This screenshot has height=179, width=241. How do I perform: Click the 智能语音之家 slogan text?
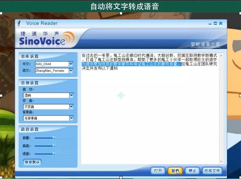tap(205, 44)
